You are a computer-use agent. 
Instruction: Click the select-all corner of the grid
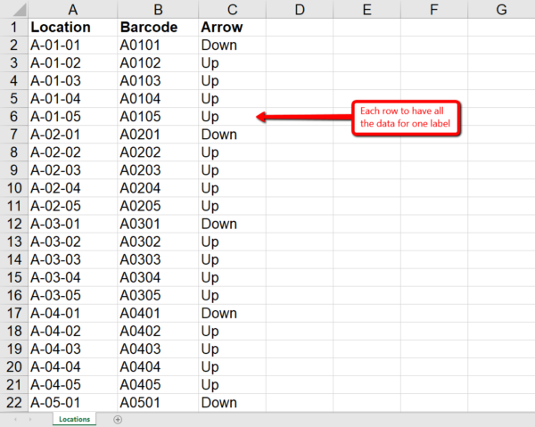point(13,8)
